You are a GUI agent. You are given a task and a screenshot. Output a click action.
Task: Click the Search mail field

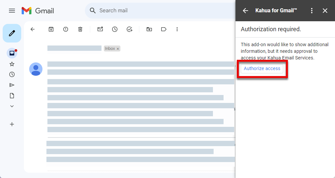[159, 11]
